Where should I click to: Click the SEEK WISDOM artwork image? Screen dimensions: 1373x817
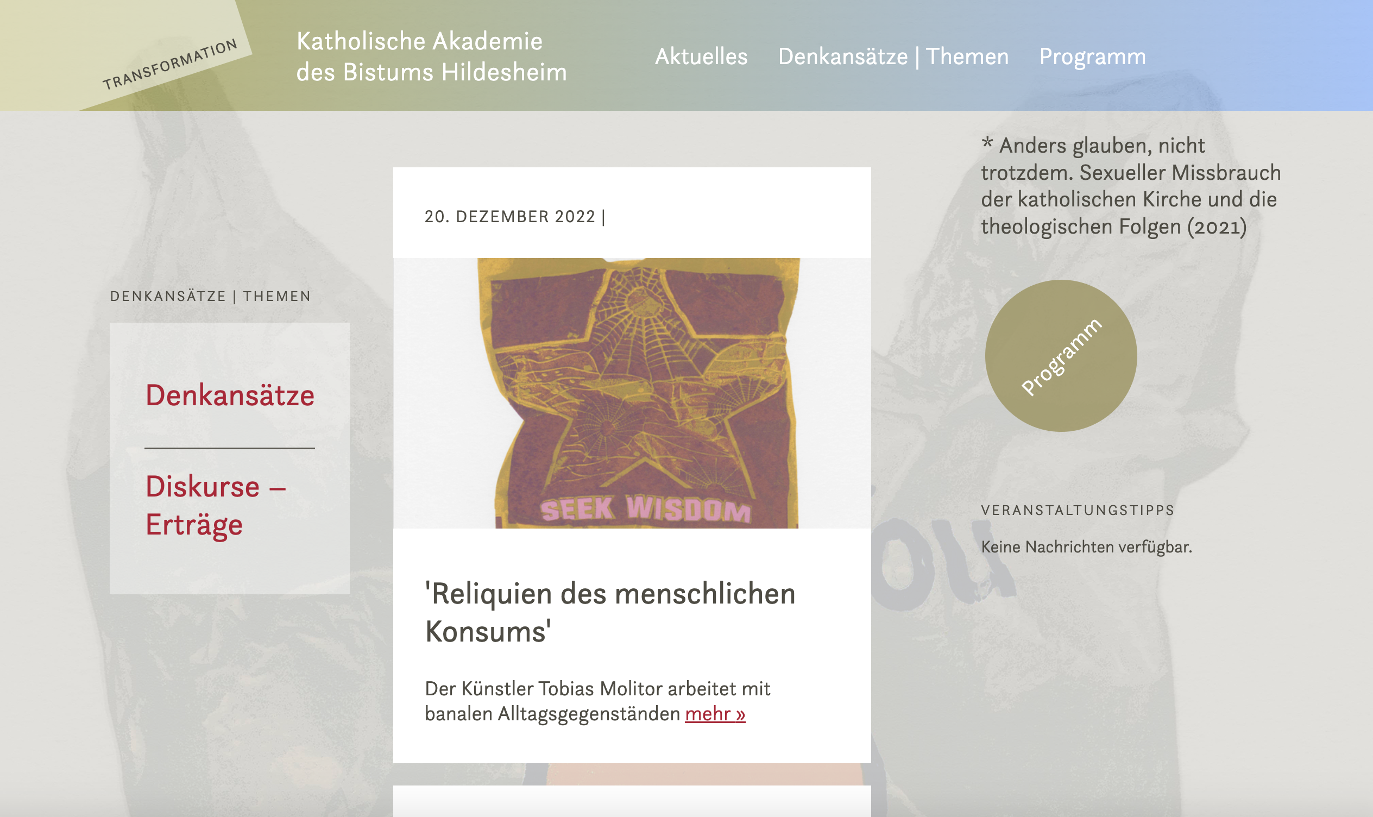click(x=632, y=393)
